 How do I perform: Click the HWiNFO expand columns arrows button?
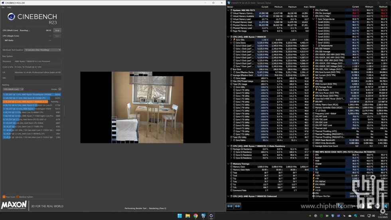coord(230,206)
